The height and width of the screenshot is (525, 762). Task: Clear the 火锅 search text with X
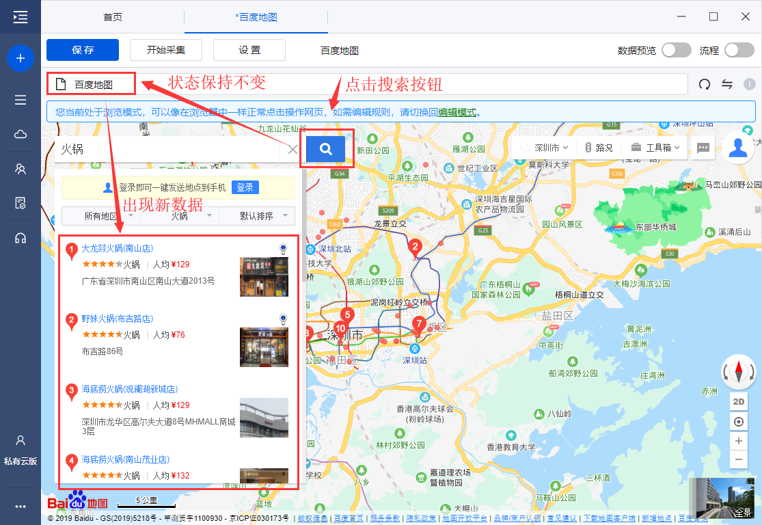click(292, 149)
